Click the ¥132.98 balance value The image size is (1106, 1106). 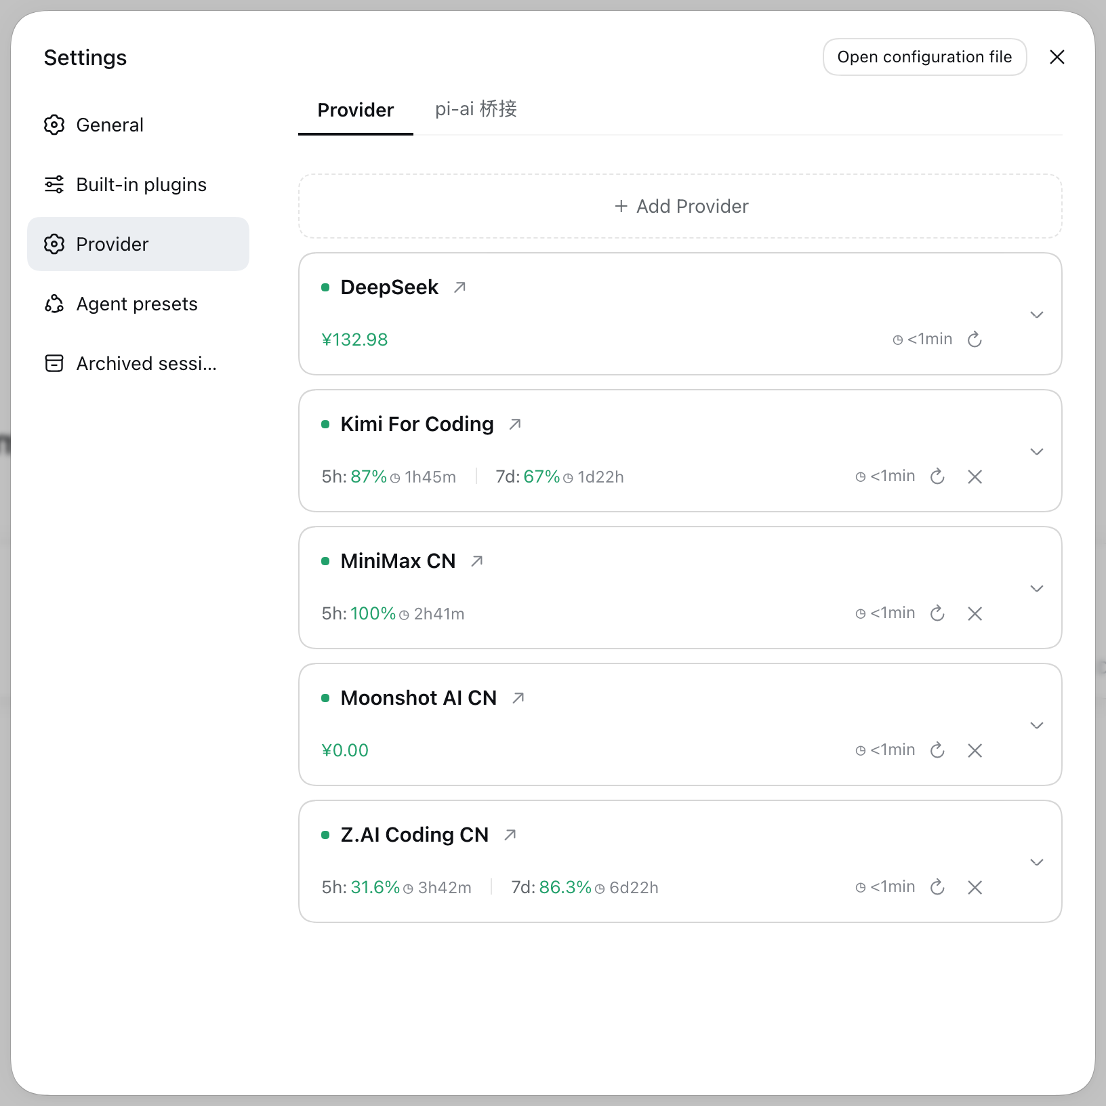(354, 340)
